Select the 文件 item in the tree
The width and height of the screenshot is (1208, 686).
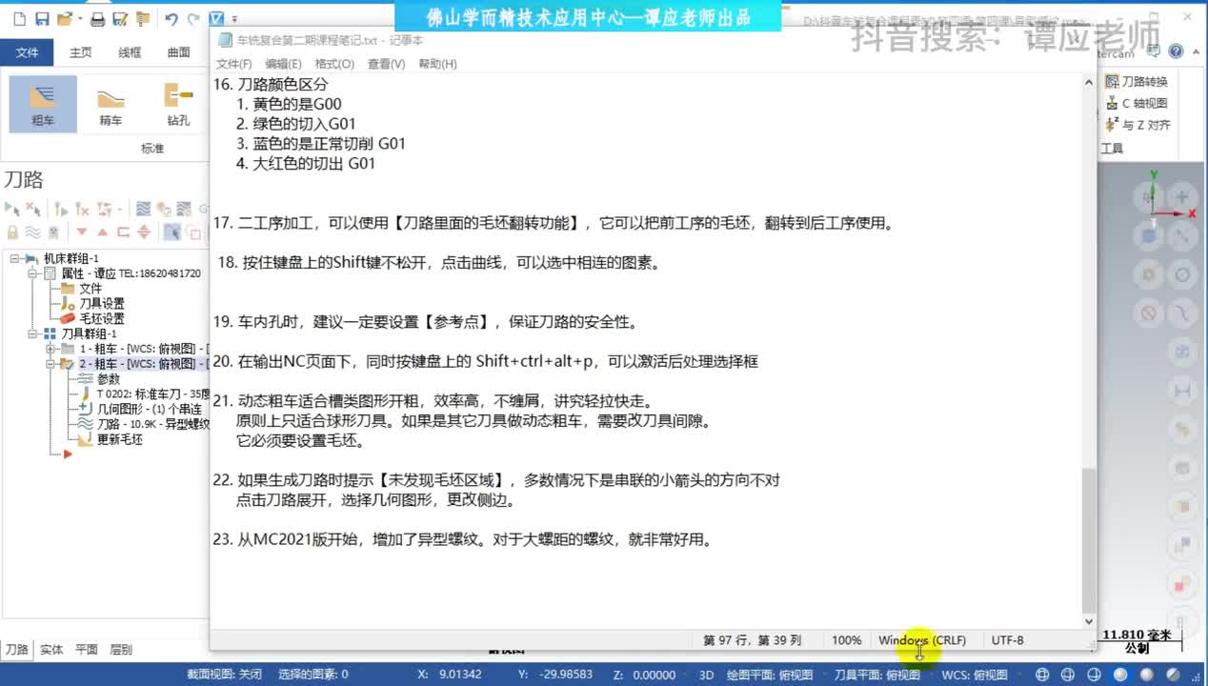click(x=91, y=289)
